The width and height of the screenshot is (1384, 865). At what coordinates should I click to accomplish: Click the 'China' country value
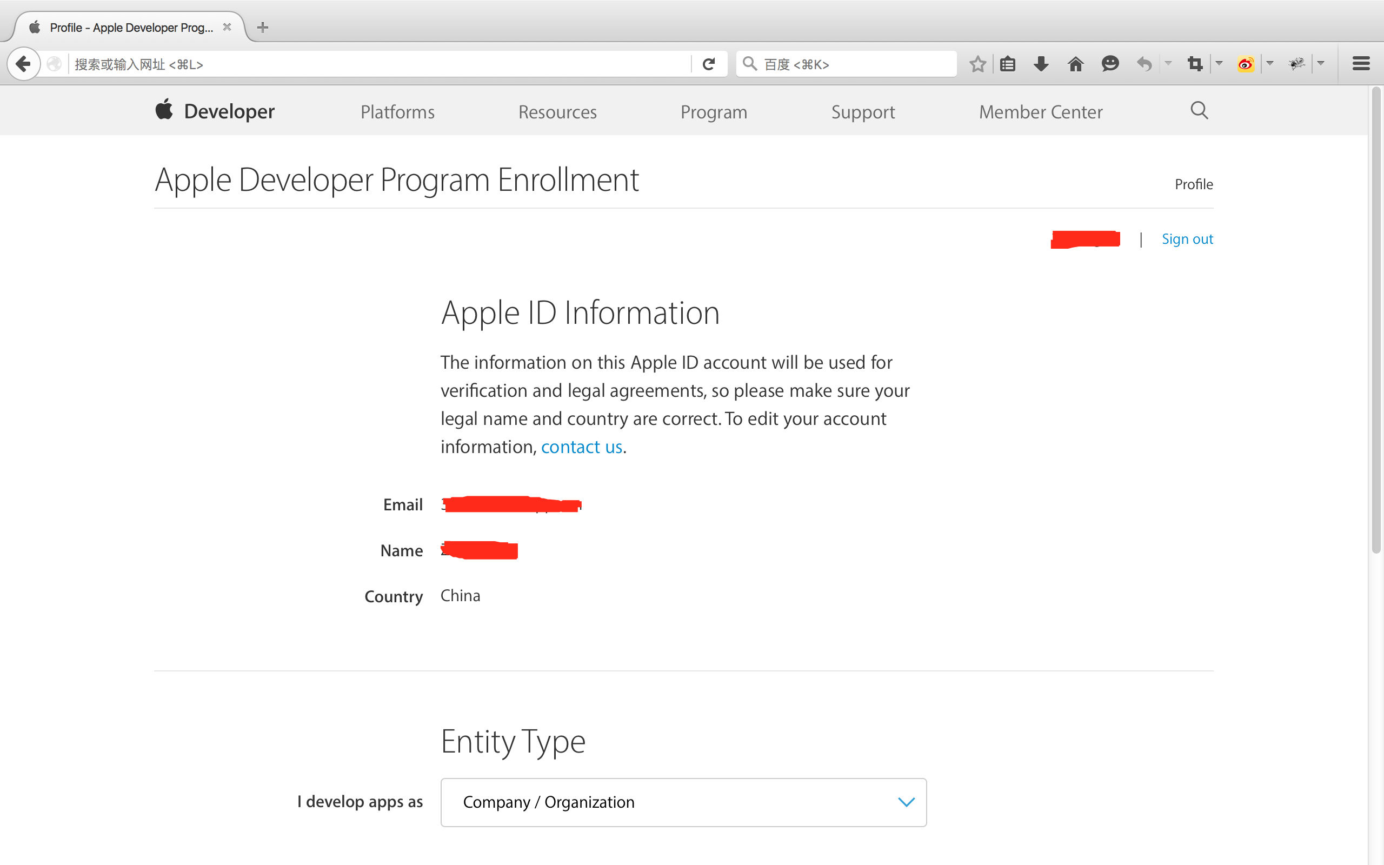point(461,596)
